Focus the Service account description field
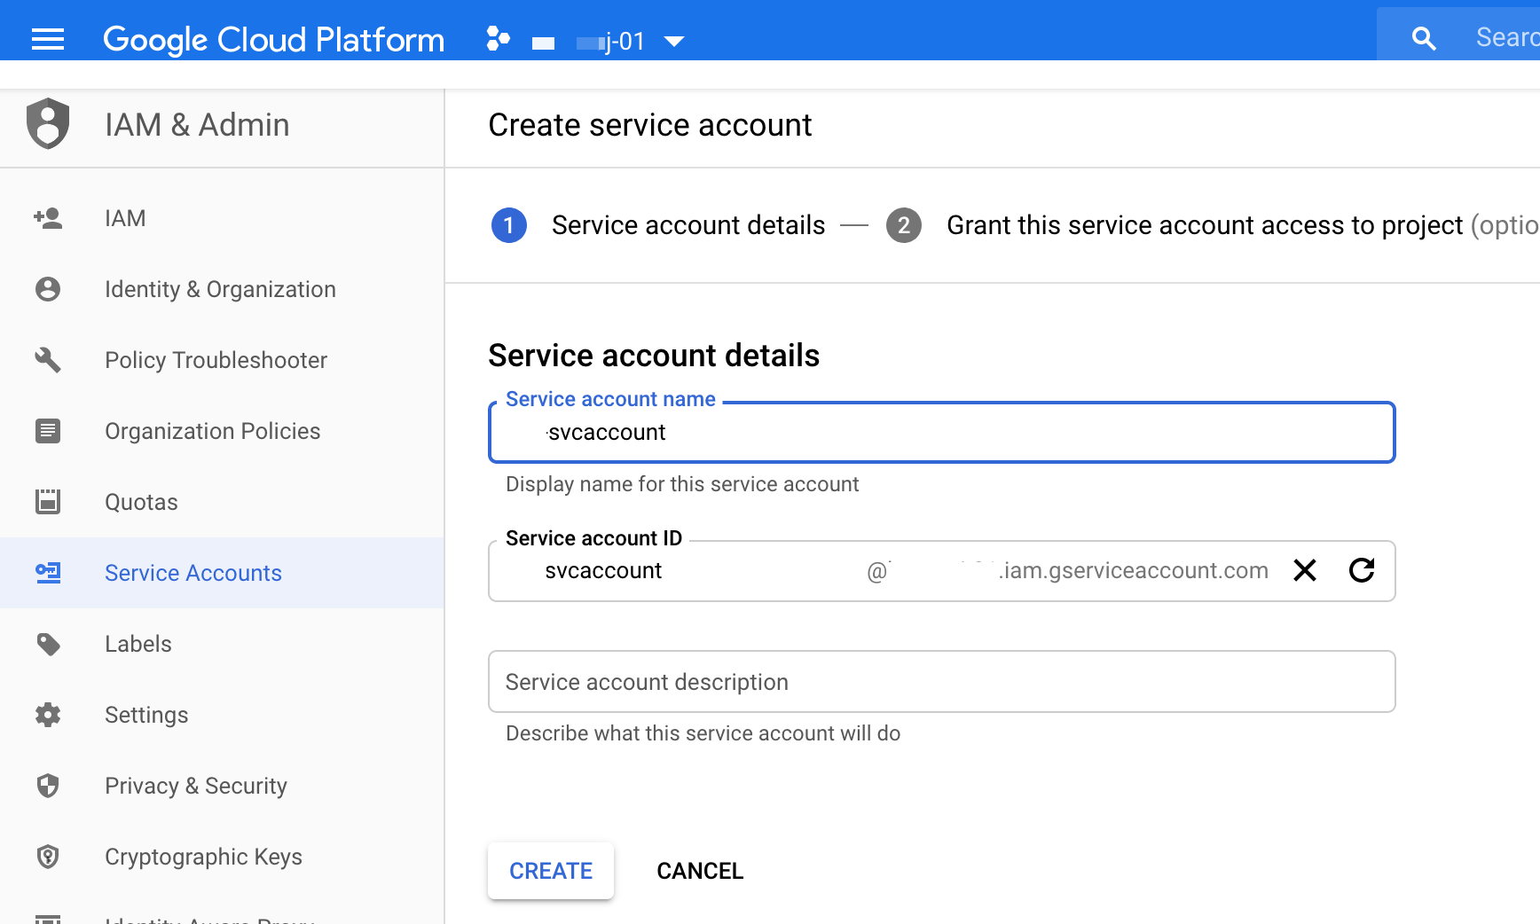This screenshot has height=924, width=1540. point(941,681)
